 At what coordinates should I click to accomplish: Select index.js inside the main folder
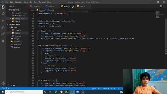pyautogui.click(x=17, y=33)
